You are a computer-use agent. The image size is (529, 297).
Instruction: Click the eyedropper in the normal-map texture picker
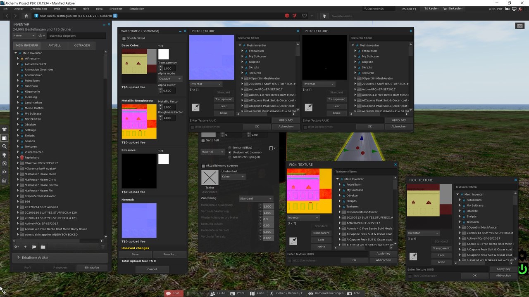pos(195,107)
